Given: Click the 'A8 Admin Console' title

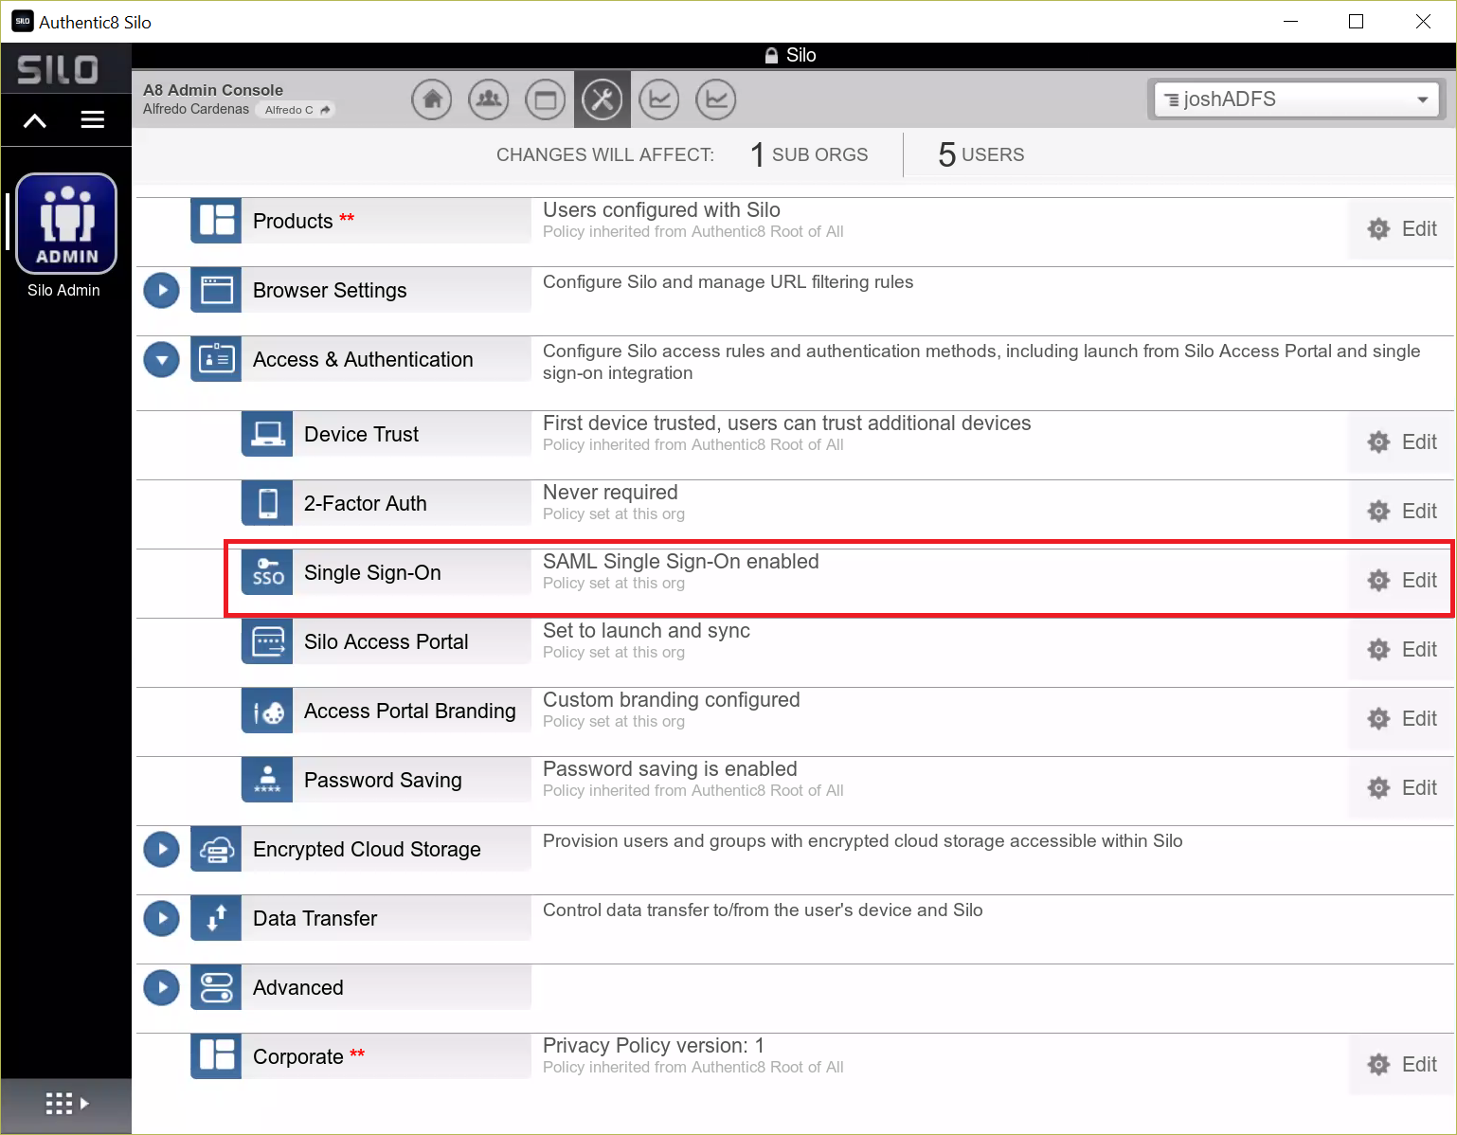Looking at the screenshot, I should pos(213,90).
